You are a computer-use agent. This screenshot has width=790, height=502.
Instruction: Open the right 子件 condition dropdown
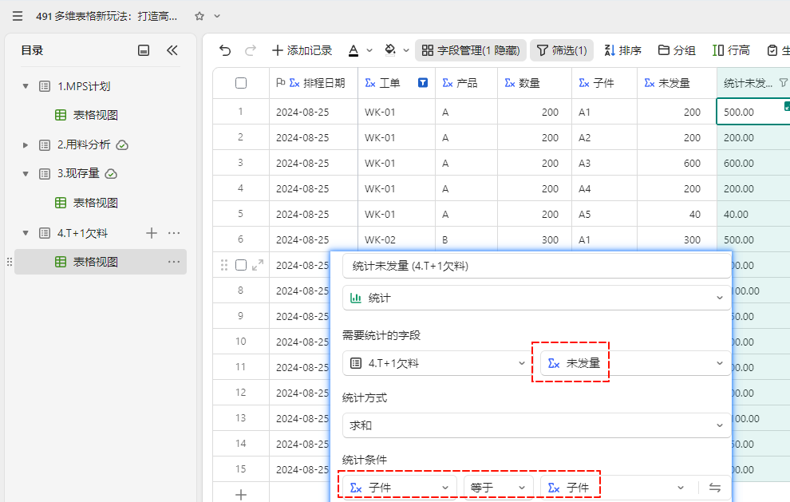pyautogui.click(x=614, y=488)
